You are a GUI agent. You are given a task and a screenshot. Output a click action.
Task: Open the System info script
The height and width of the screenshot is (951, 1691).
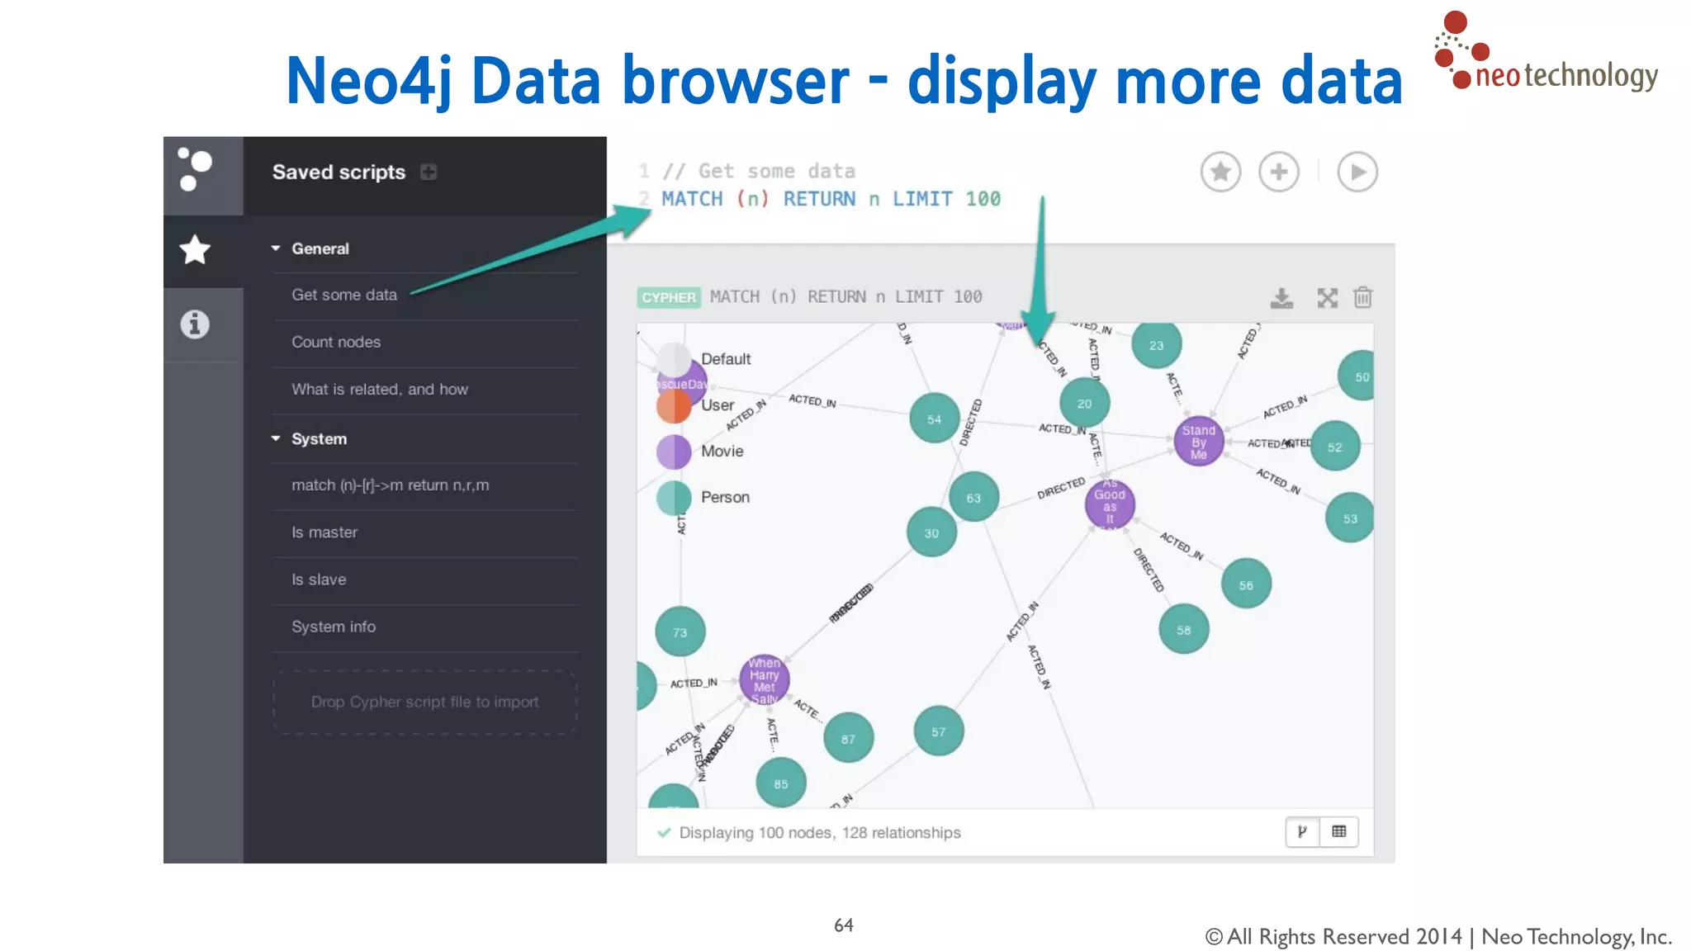tap(334, 627)
